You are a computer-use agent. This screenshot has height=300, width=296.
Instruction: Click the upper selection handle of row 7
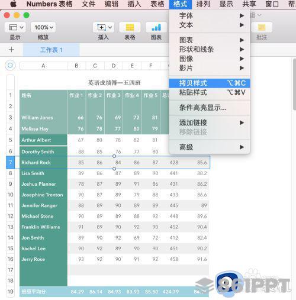pos(114,156)
